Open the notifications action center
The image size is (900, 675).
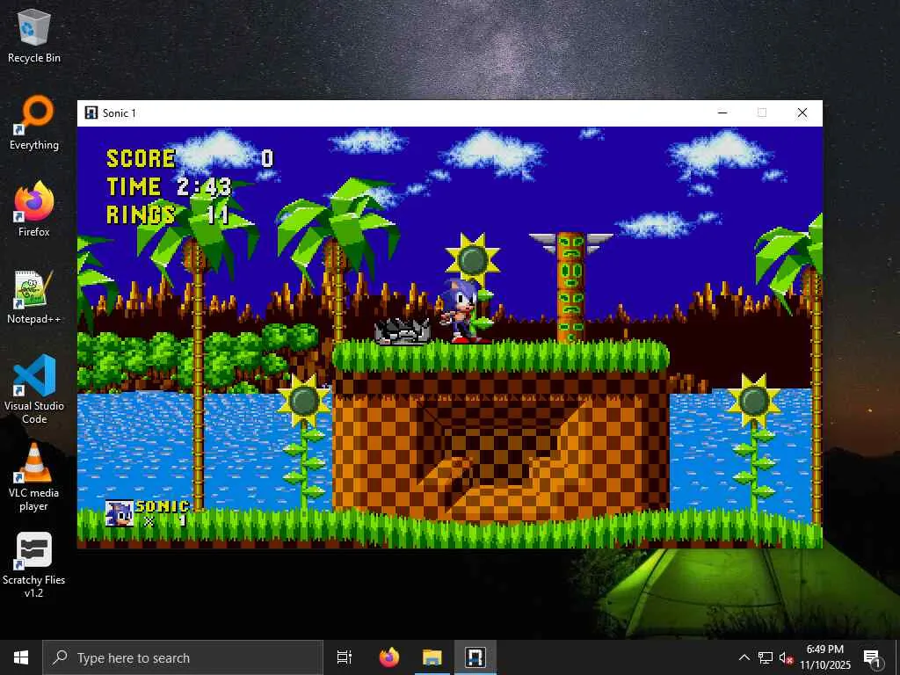(x=873, y=658)
